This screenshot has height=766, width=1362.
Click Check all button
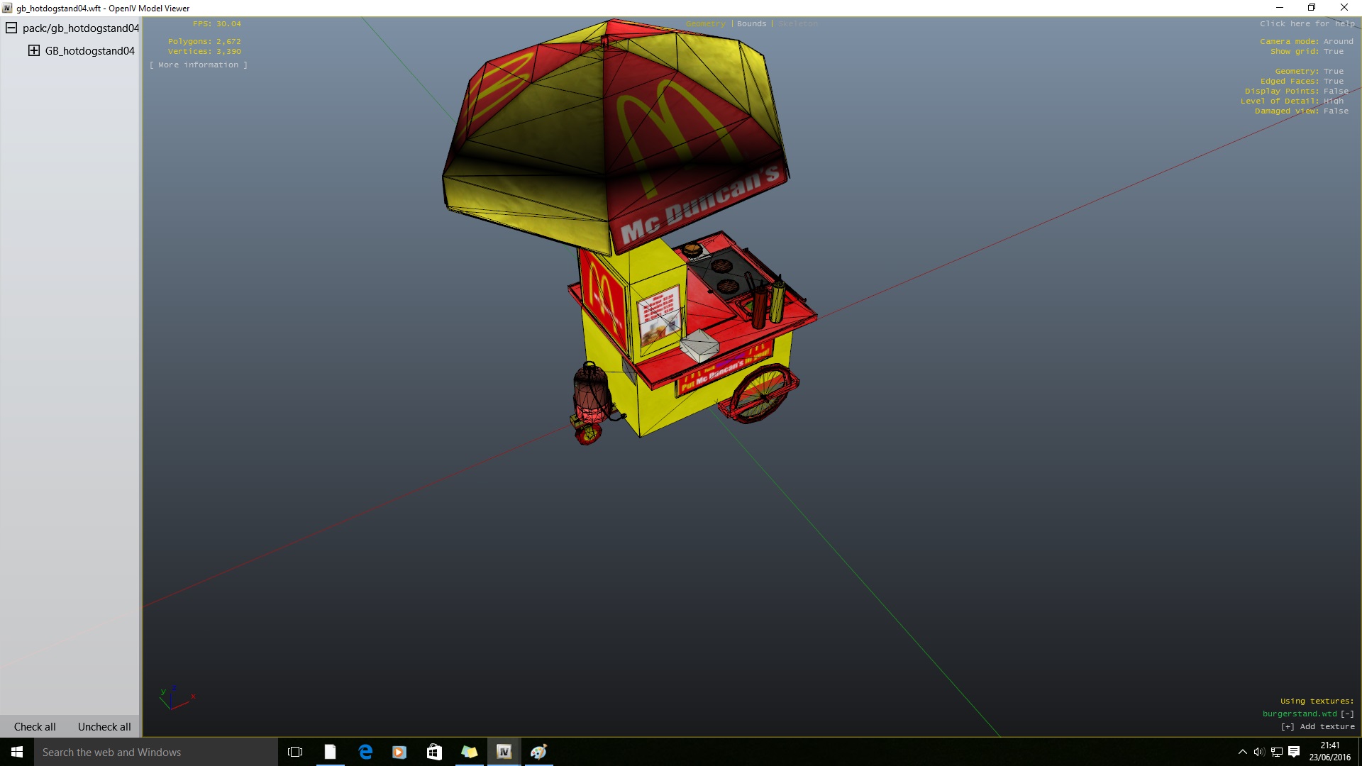coord(35,727)
